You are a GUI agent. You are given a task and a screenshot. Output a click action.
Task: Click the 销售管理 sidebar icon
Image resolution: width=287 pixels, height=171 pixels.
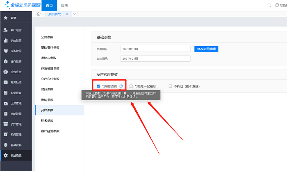5,40
